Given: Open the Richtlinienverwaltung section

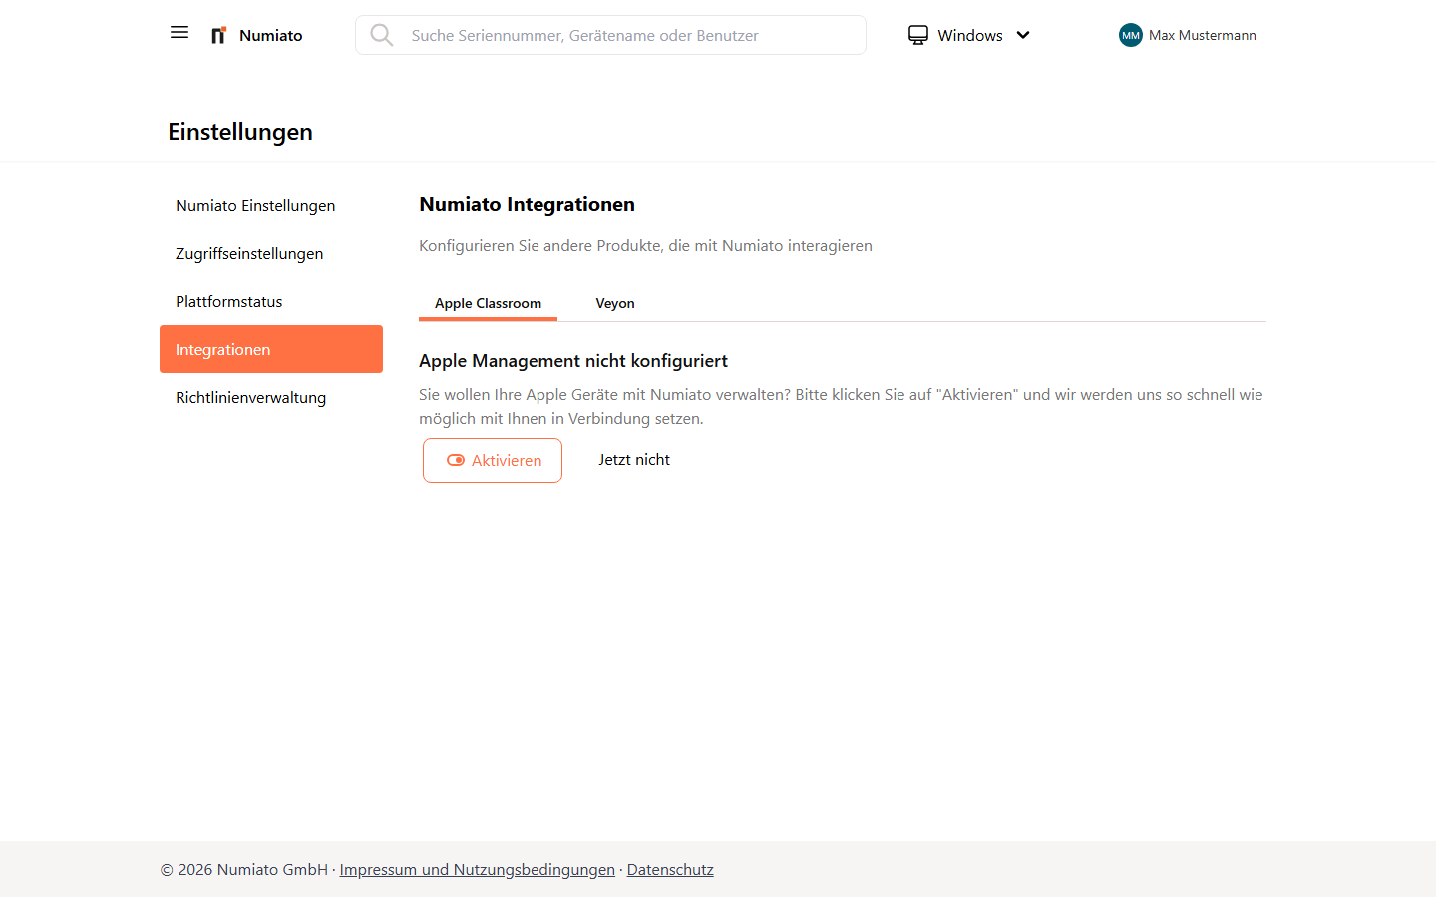Looking at the screenshot, I should tap(251, 397).
